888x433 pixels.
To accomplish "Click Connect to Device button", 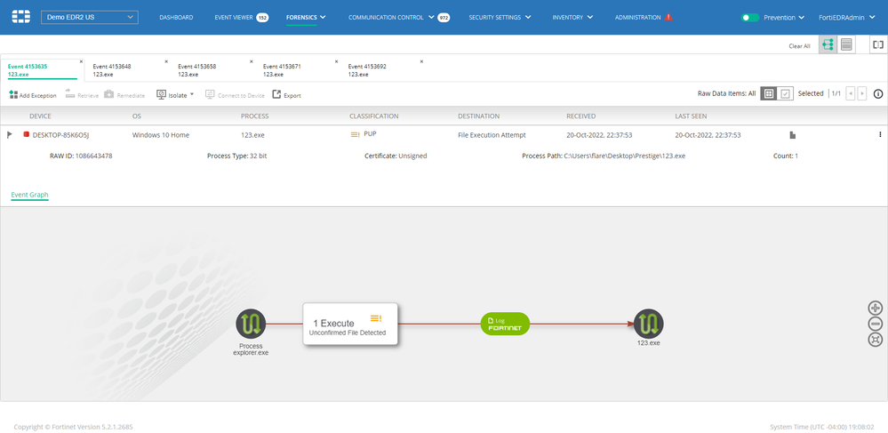I will 235,95.
